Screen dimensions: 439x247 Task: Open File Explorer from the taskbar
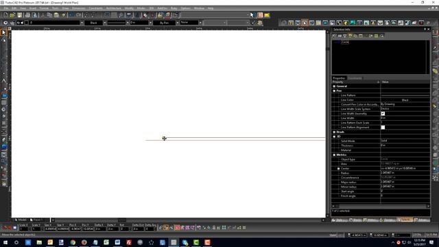[x=39, y=242]
